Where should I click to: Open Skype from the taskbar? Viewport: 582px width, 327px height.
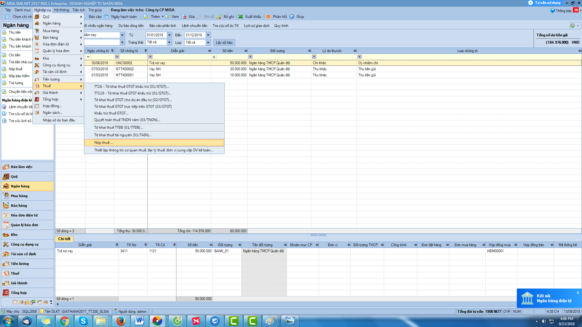coord(83,321)
